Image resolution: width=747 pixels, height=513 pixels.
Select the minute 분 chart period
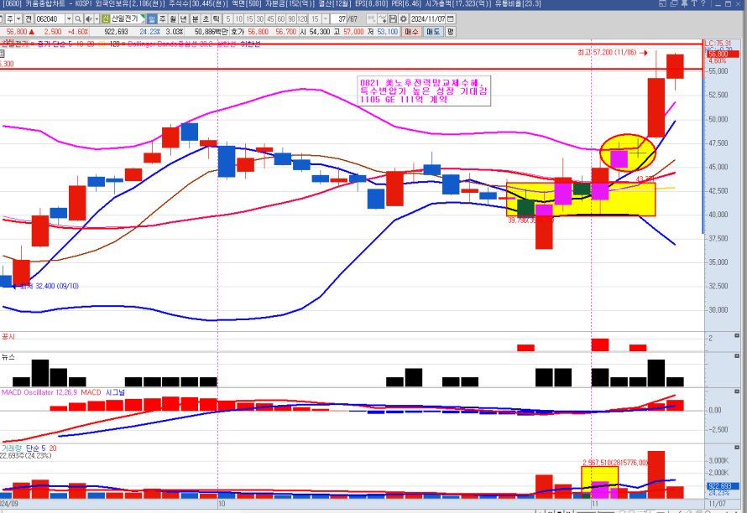tap(195, 19)
